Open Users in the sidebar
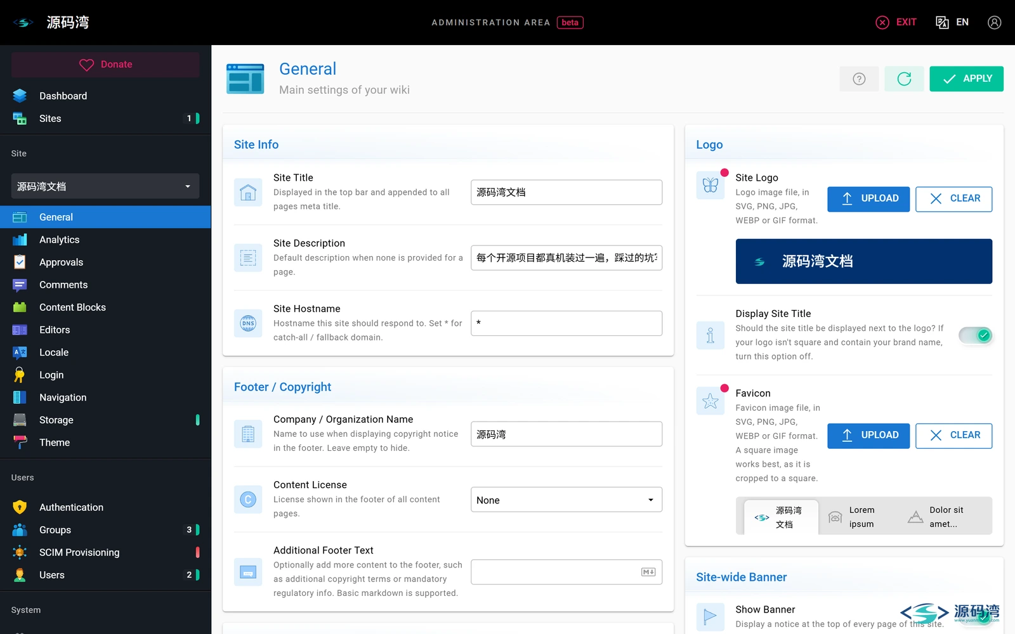The height and width of the screenshot is (634, 1015). click(105, 575)
